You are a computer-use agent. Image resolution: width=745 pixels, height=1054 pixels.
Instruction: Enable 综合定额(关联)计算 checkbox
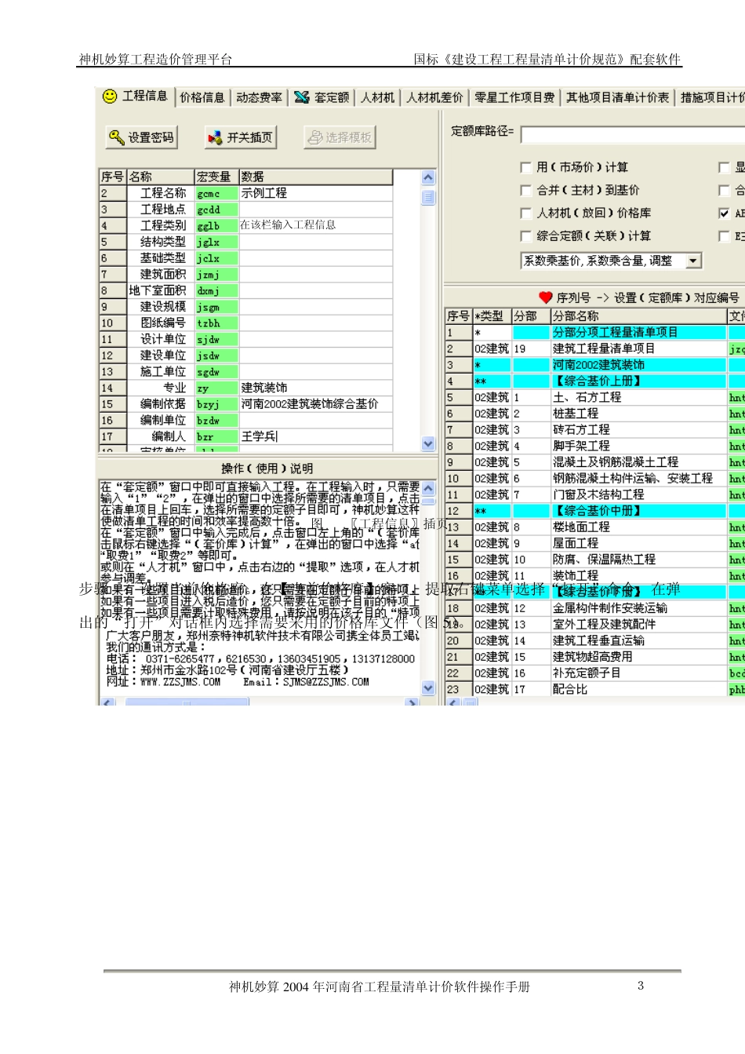coord(525,235)
